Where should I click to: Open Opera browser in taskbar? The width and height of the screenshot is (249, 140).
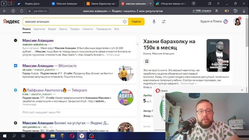72,136
